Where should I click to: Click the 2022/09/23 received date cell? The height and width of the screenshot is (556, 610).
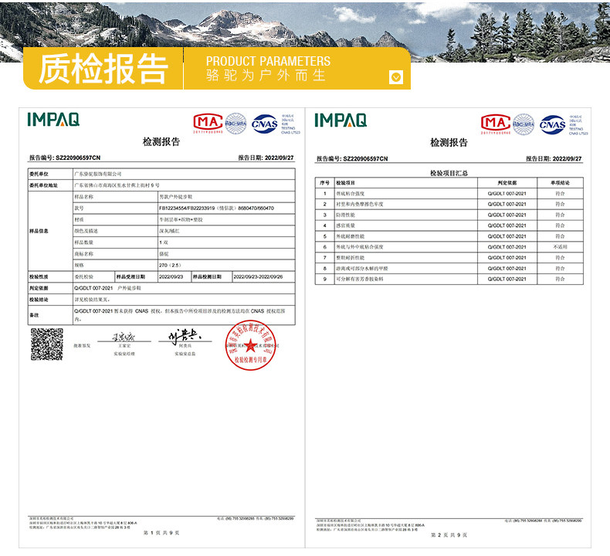click(x=175, y=276)
